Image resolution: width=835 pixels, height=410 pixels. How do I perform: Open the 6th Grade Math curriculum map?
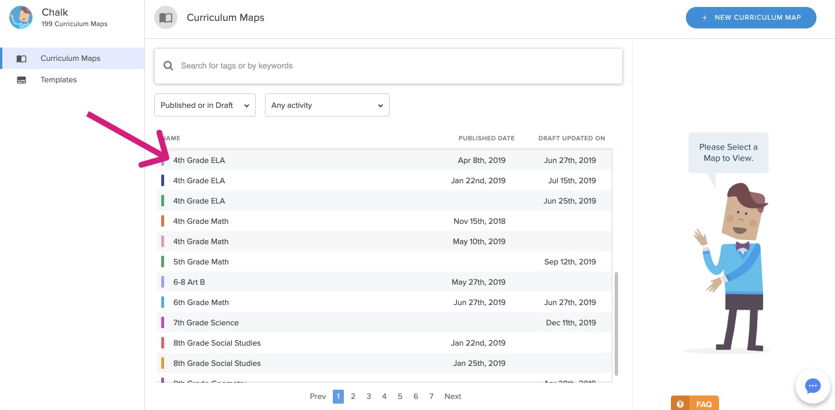[x=201, y=302]
